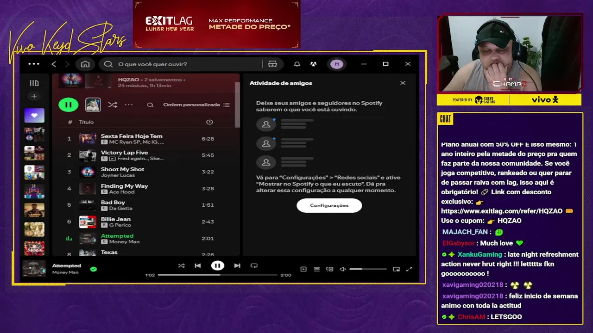This screenshot has width=593, height=333.
Task: Go forward with the right arrow
Action: tap(67, 64)
